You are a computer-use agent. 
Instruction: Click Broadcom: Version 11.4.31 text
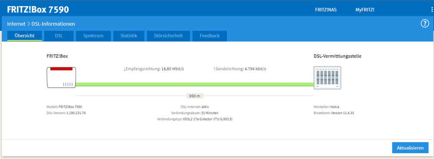click(x=334, y=113)
